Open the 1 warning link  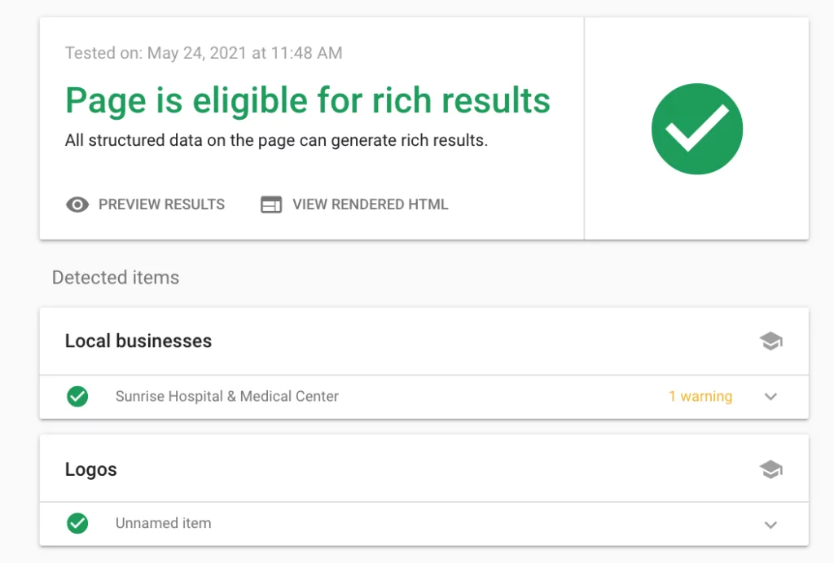coord(700,397)
